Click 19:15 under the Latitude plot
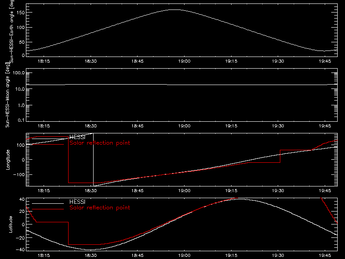The height and width of the screenshot is (259, 345). (x=231, y=256)
